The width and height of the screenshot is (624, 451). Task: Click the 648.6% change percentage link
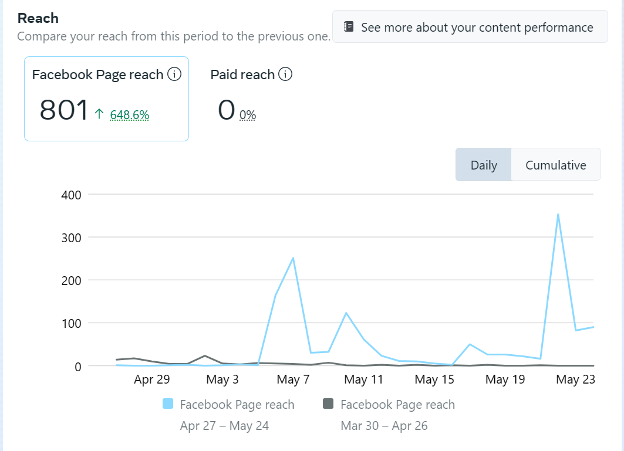pos(129,115)
